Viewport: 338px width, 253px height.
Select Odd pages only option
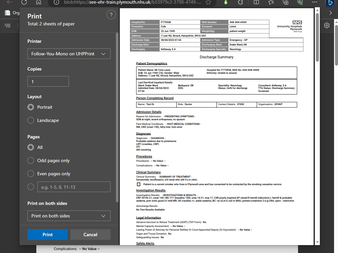coord(31,160)
